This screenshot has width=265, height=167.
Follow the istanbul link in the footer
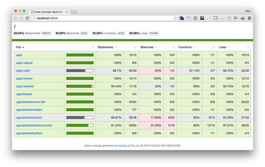[123, 145]
